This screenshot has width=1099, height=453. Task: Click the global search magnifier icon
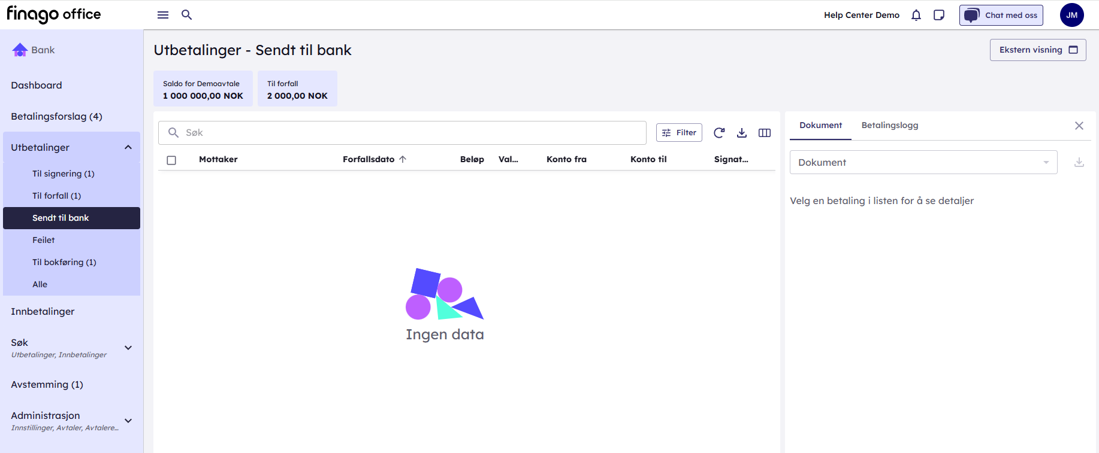coord(187,15)
